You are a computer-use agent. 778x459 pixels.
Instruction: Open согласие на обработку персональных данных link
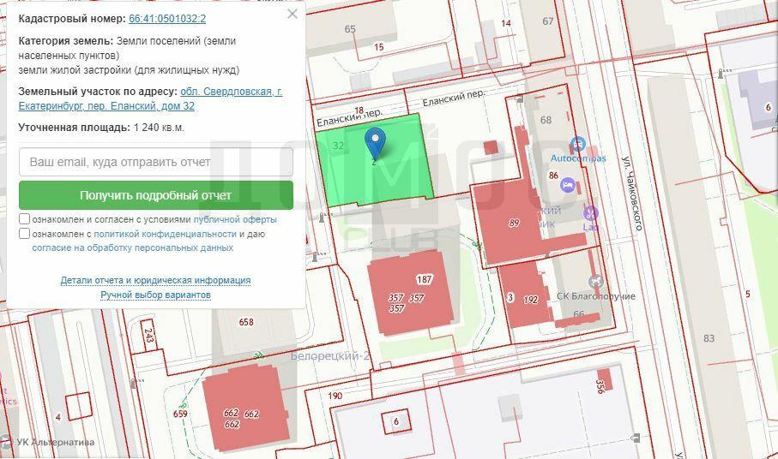132,248
